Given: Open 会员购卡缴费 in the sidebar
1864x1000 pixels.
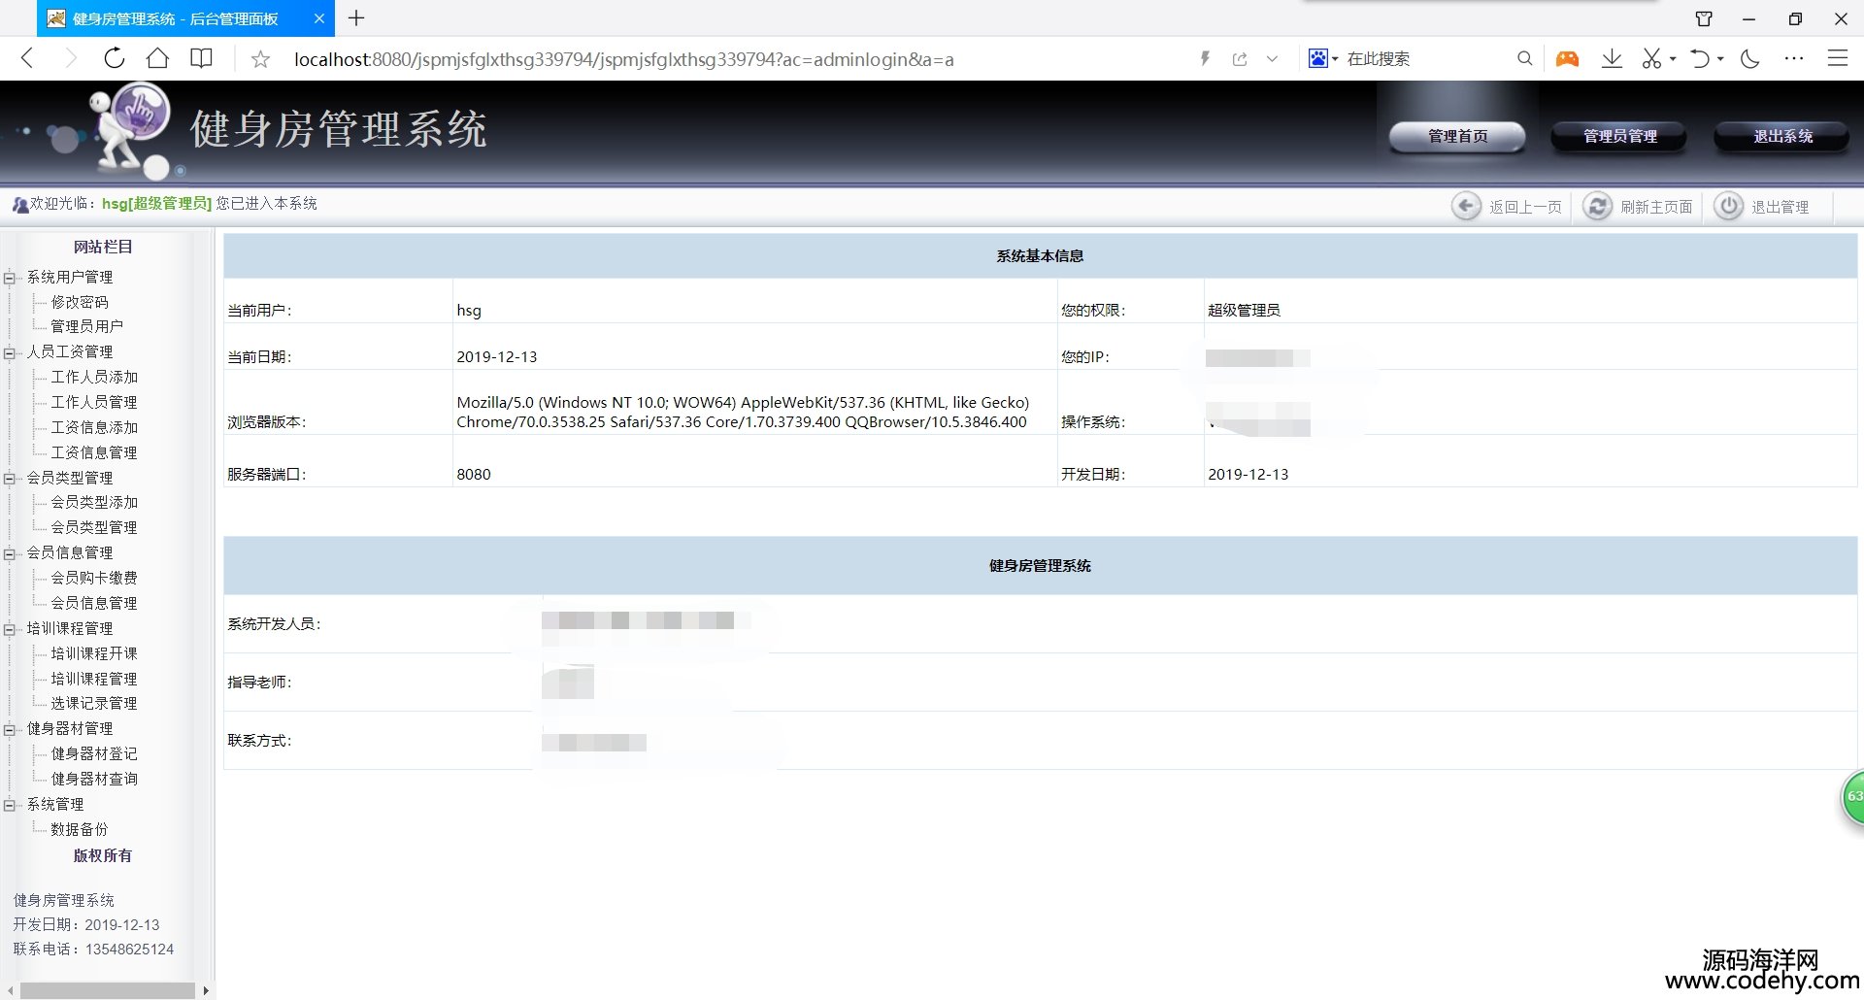Looking at the screenshot, I should pyautogui.click(x=94, y=578).
